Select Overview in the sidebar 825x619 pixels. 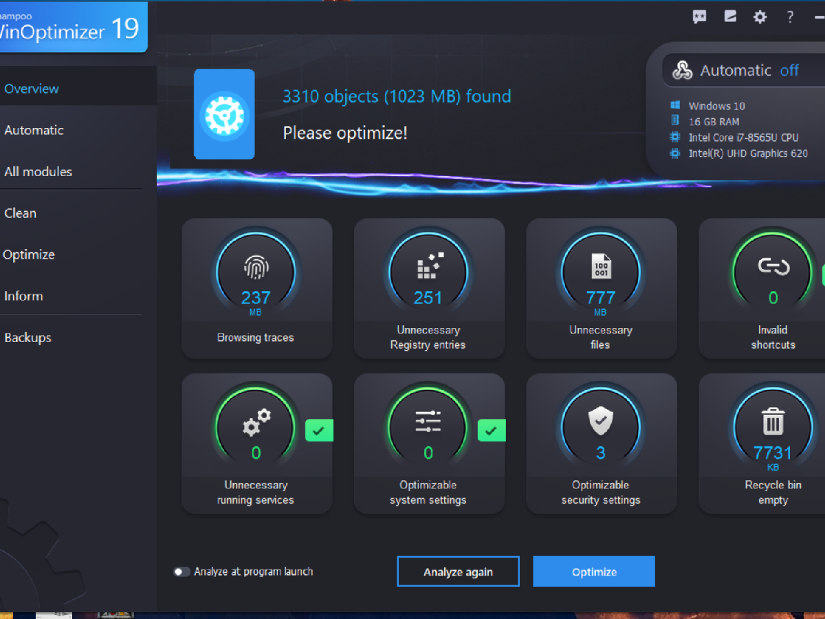32,89
